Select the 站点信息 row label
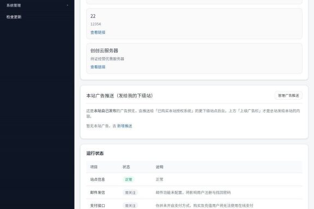Viewport: 314px width, 209px height. [x=98, y=180]
